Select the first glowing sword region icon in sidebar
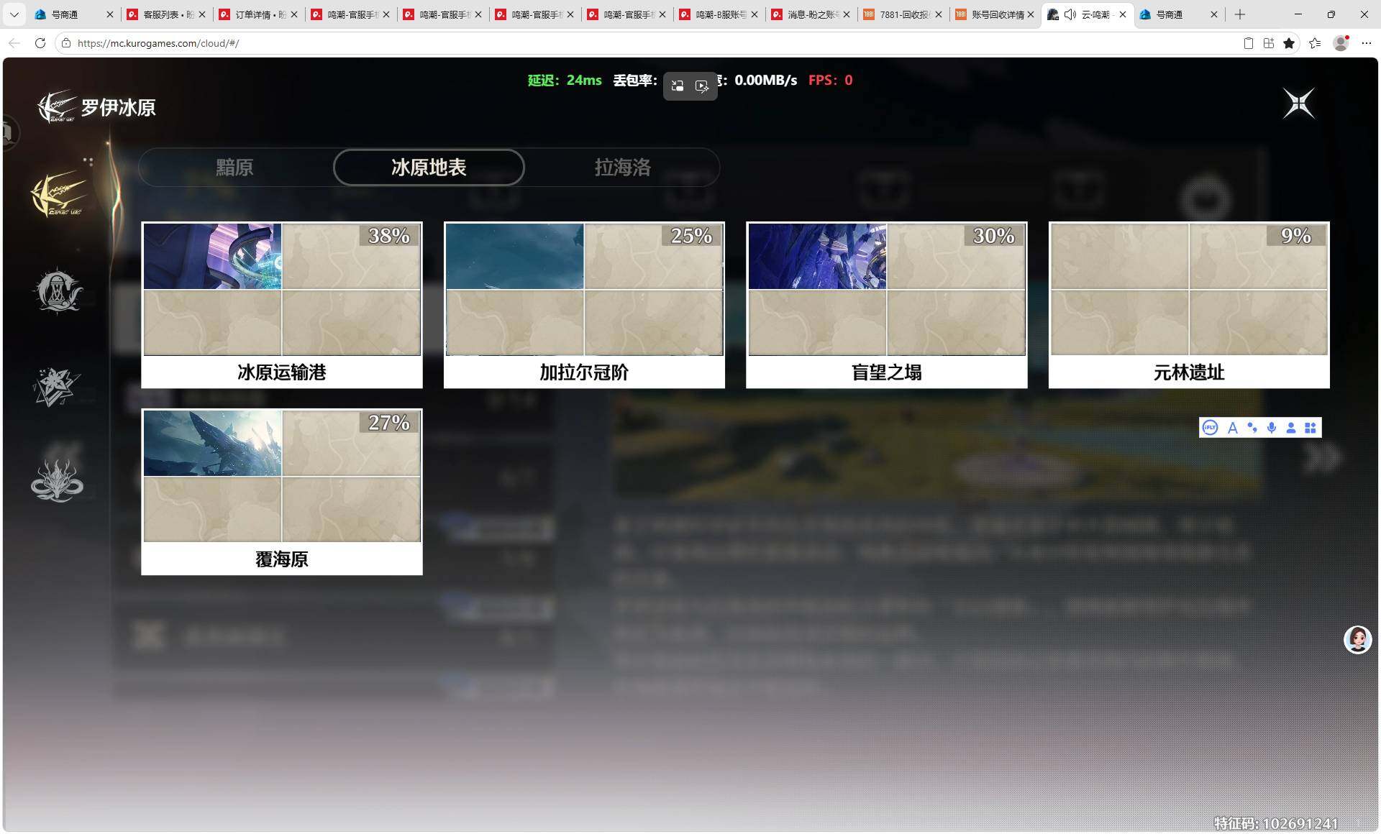 point(59,194)
